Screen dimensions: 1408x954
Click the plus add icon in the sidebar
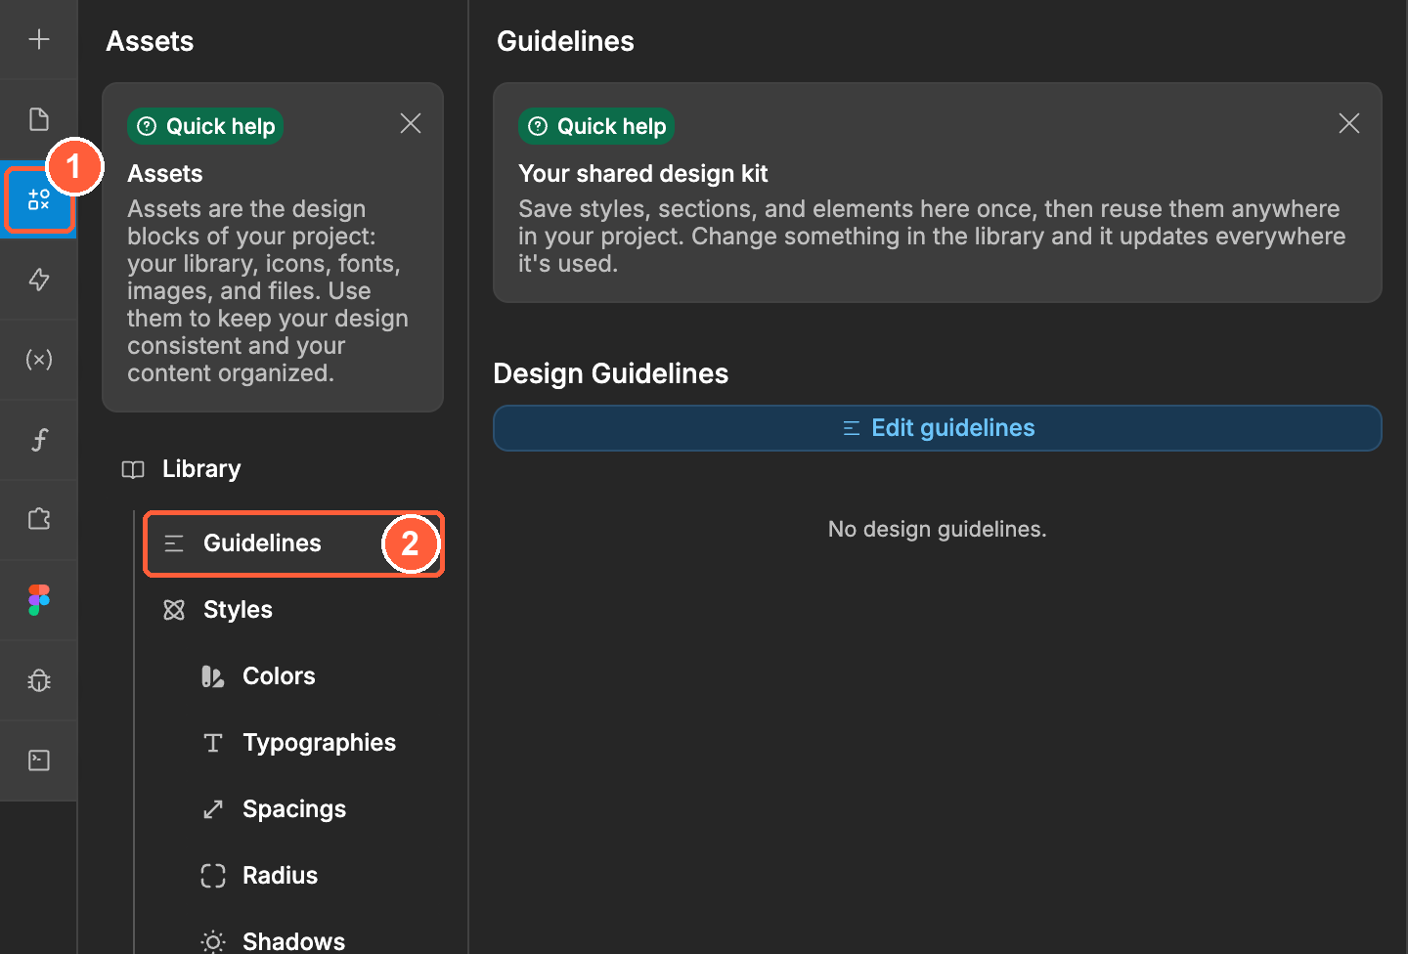point(39,39)
